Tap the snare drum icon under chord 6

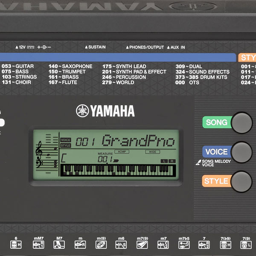(16, 244)
